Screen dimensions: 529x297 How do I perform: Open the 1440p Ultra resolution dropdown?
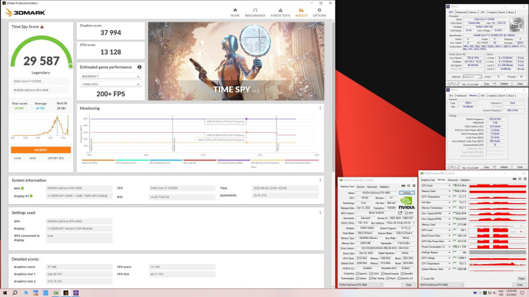(110, 84)
